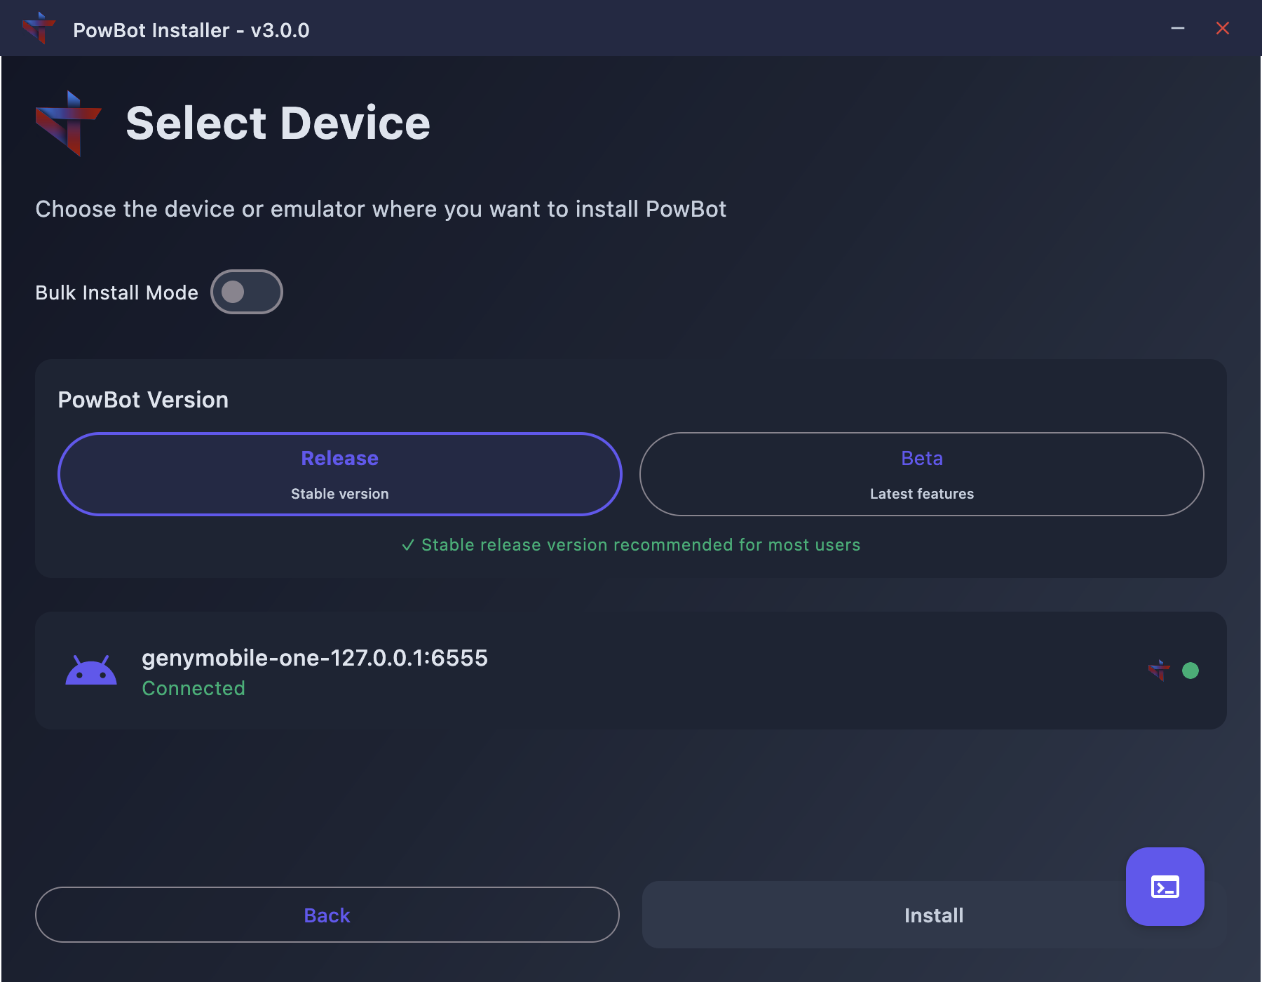Click the PowBot Version section heading
This screenshot has height=982, width=1262.
[143, 400]
